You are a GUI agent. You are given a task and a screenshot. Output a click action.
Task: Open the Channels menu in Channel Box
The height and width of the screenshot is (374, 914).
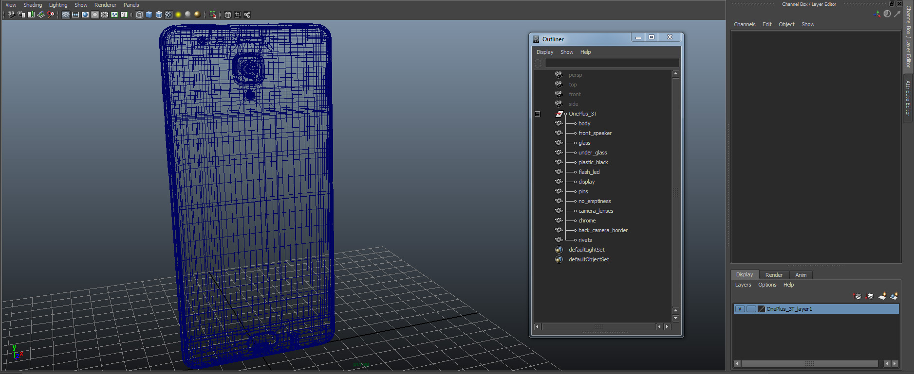click(745, 24)
